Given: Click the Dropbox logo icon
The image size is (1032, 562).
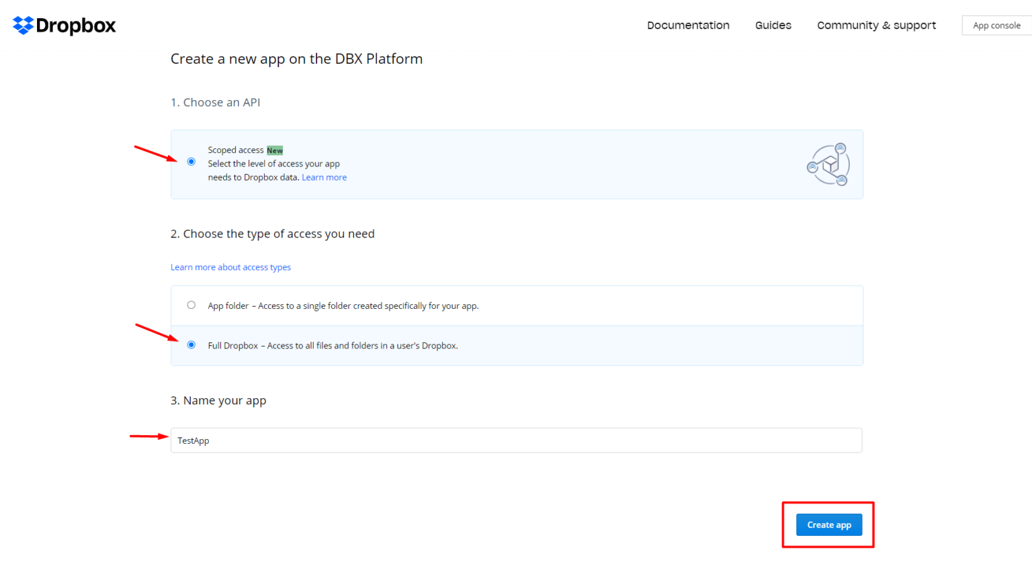Looking at the screenshot, I should 22,25.
